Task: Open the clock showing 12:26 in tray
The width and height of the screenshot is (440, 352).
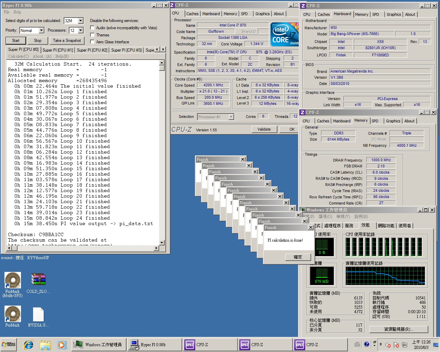Action: pos(421,344)
